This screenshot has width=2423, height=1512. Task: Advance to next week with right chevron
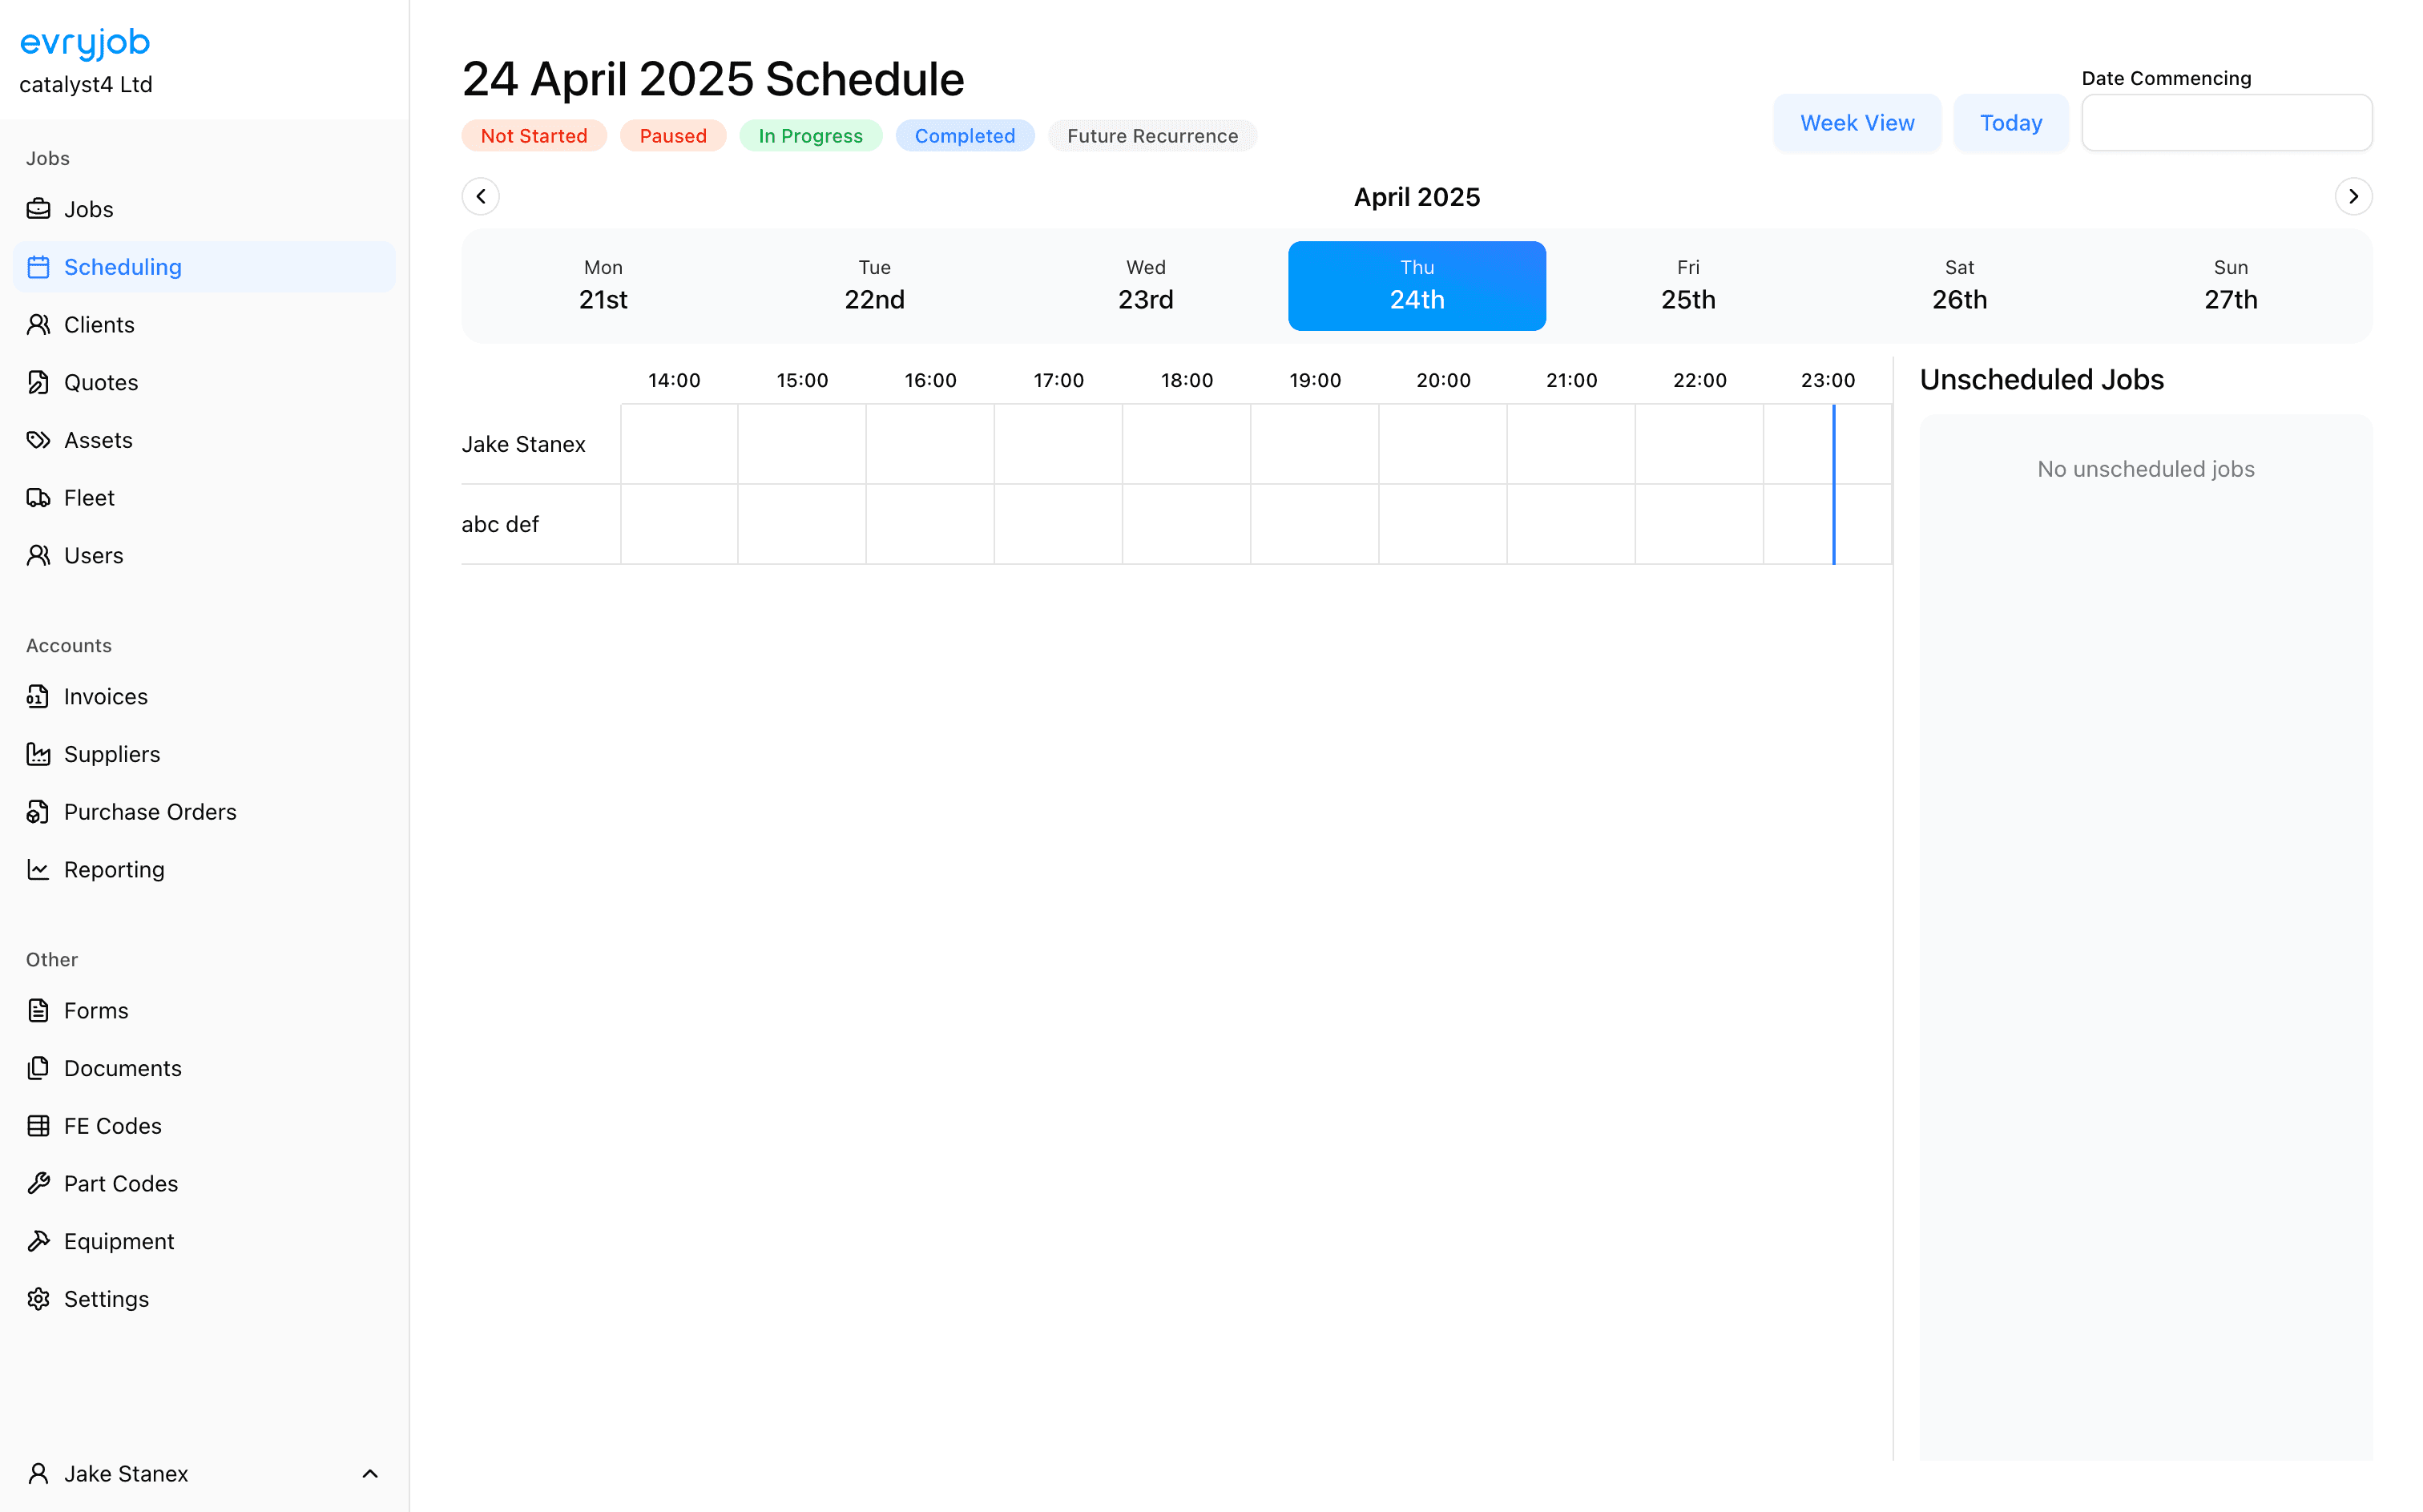(2353, 197)
